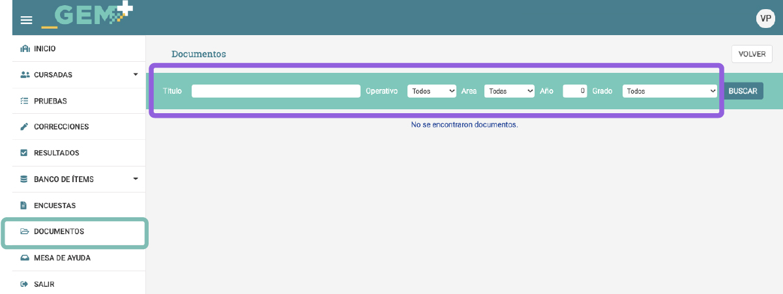The image size is (783, 294).
Task: Click the Salir logout icon
Action: pos(25,284)
